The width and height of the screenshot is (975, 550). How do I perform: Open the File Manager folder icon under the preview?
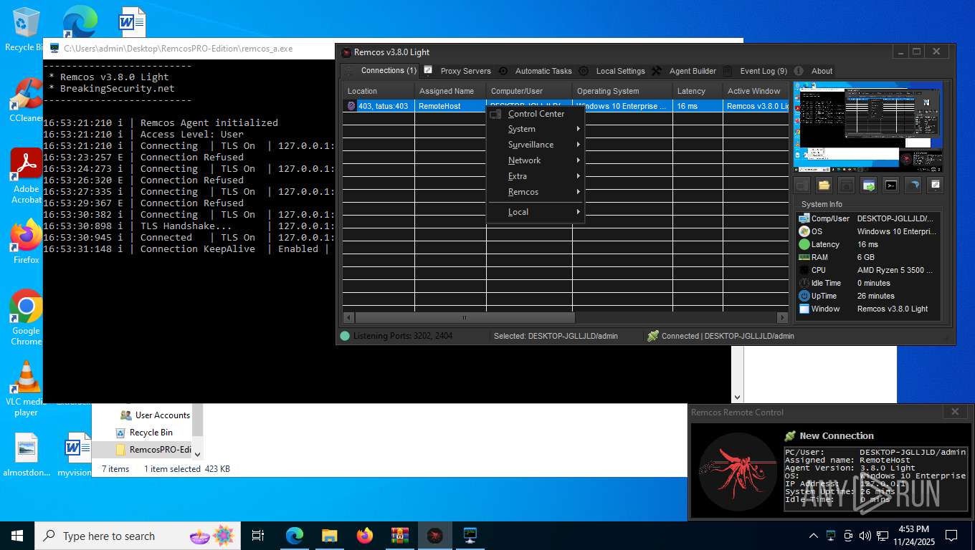824,185
